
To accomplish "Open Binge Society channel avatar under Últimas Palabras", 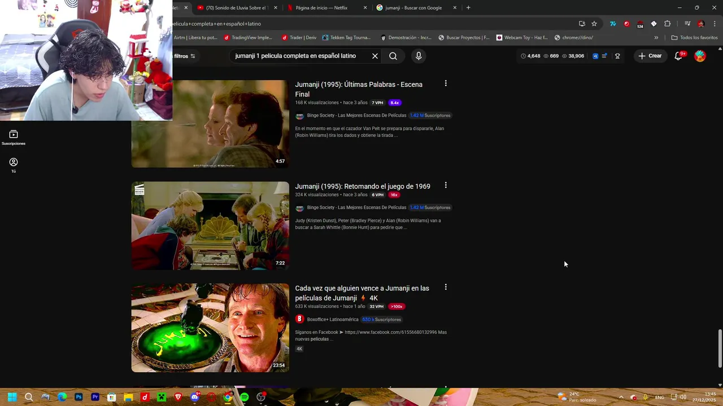I will click(299, 116).
